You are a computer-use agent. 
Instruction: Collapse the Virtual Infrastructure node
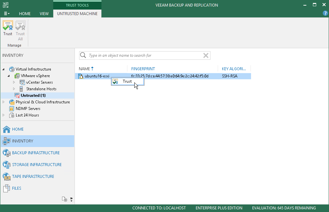tap(4, 69)
